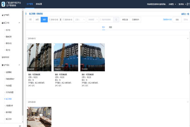Screen dimensions: 190x127
Task: Switch to the 相册 album tab
Action: point(110,27)
